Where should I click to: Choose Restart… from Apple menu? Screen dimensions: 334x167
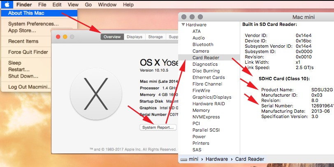click(x=19, y=70)
